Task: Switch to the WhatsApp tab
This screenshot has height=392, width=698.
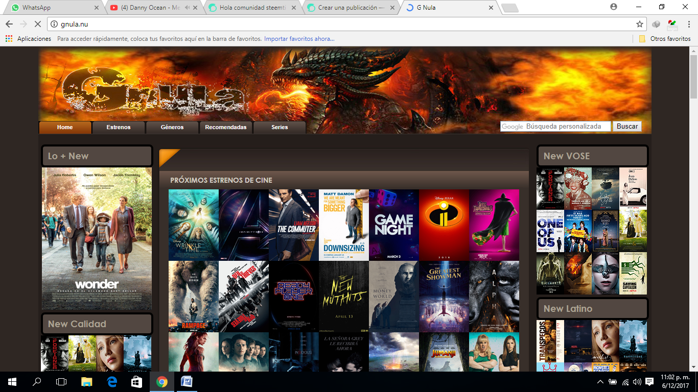Action: pyautogui.click(x=53, y=8)
